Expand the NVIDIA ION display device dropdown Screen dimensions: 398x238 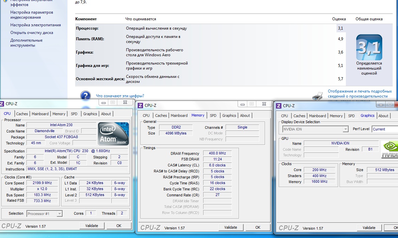pos(315,129)
